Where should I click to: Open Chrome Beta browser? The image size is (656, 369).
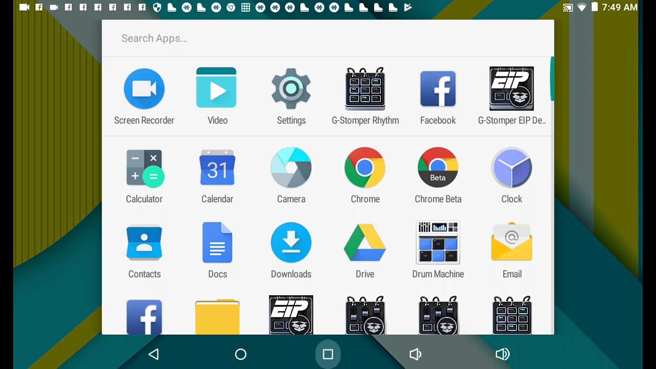[x=438, y=168]
